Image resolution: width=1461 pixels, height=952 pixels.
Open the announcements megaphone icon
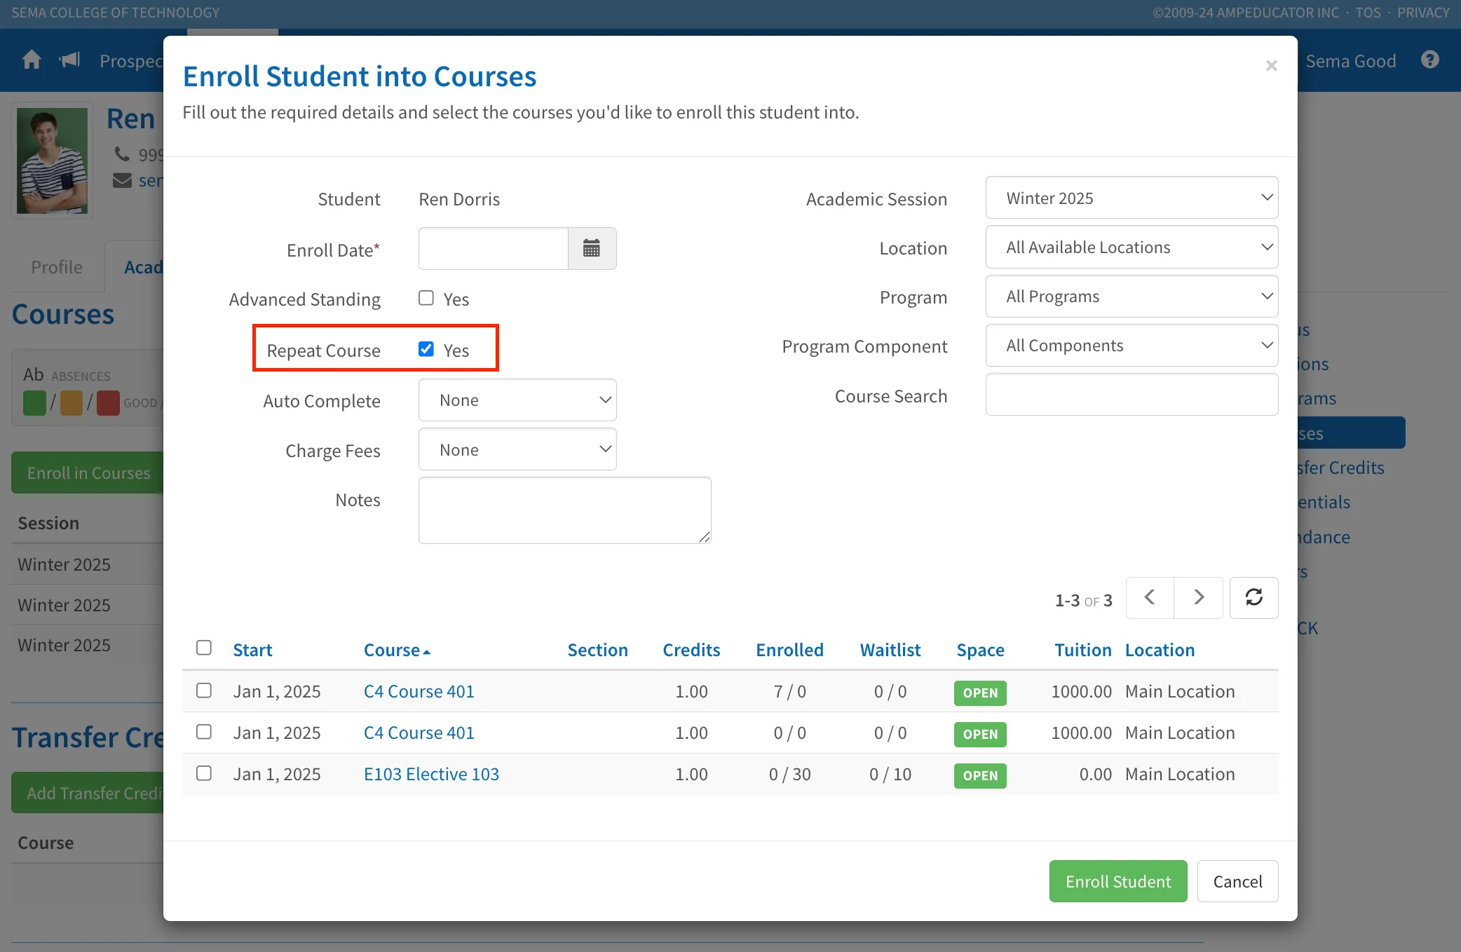(70, 60)
